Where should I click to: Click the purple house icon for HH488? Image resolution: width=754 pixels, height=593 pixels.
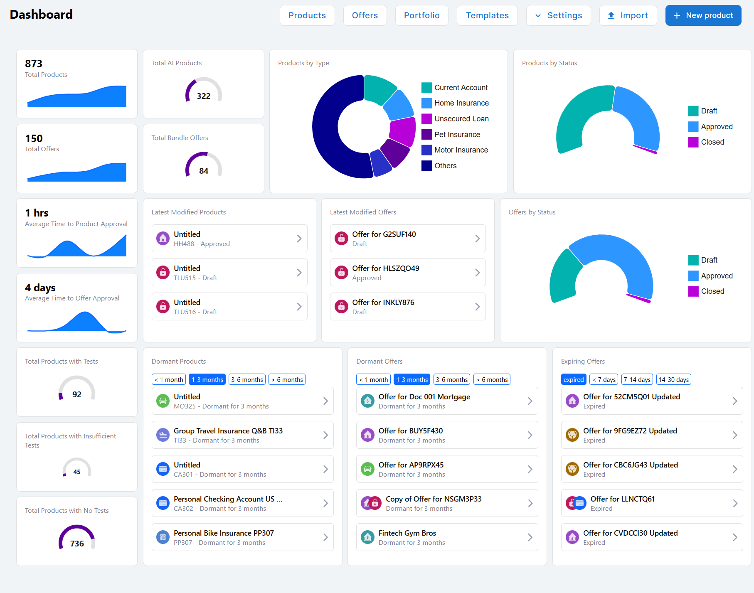pos(163,238)
